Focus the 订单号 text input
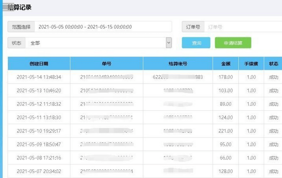The height and width of the screenshot is (178, 282). tap(243, 27)
